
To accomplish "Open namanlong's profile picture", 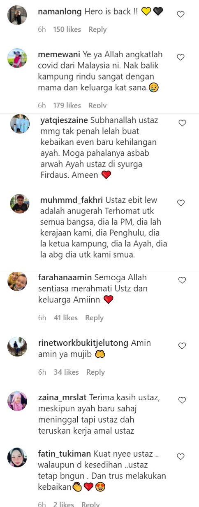I will [17, 15].
